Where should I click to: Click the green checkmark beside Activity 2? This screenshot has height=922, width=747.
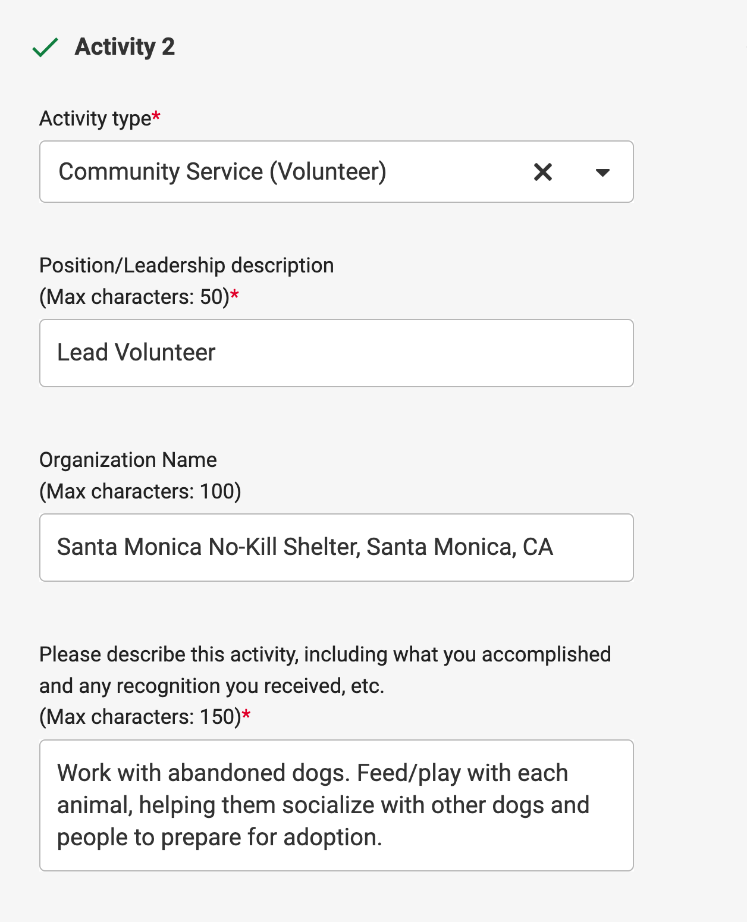tap(45, 47)
